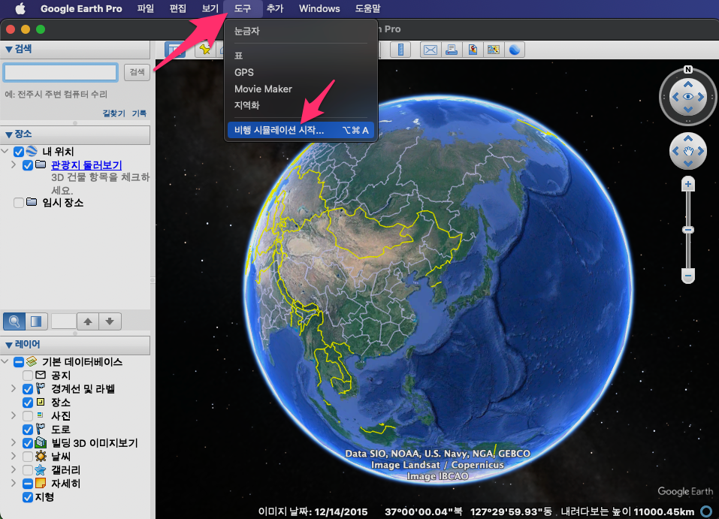This screenshot has width=719, height=519.
Task: Click the email envelope toolbar icon
Action: click(x=430, y=50)
